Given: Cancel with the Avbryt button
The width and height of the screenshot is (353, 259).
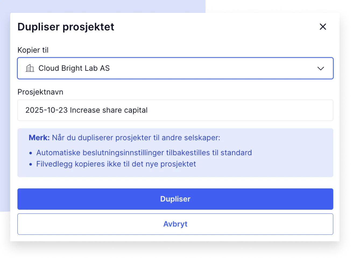Looking at the screenshot, I should point(175,224).
